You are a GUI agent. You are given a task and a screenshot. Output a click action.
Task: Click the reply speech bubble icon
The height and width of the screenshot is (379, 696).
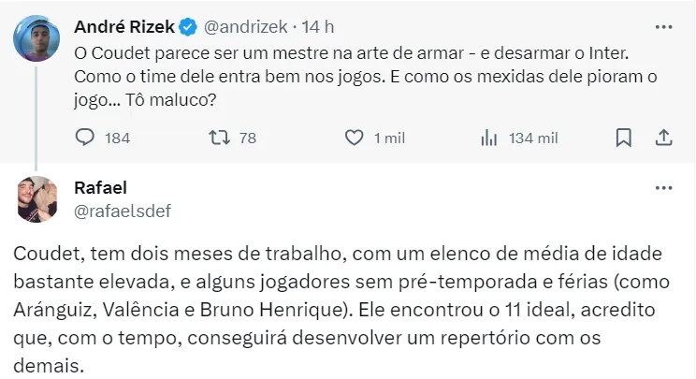tap(85, 138)
